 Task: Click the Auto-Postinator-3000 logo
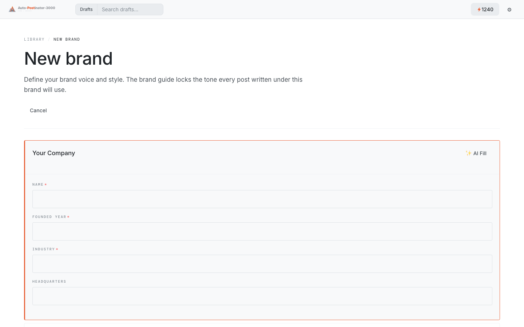coord(32,9)
